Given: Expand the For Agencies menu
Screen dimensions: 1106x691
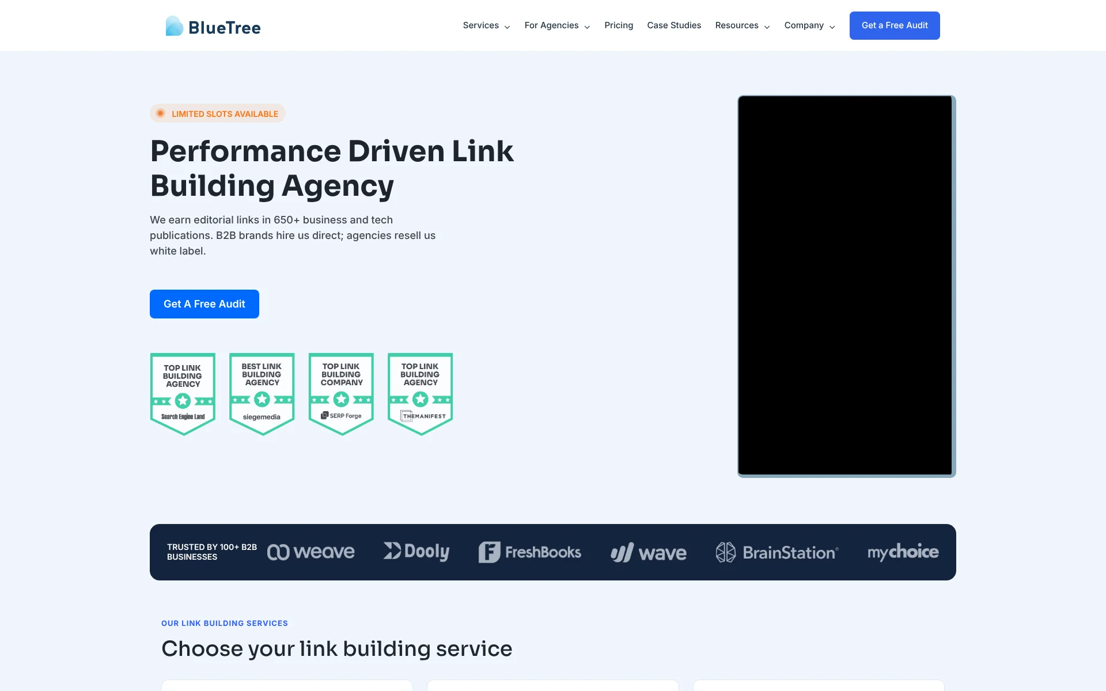Looking at the screenshot, I should point(557,25).
